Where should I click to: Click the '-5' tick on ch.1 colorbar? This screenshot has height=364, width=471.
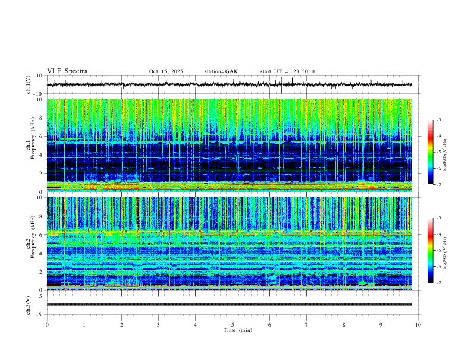coord(438,152)
